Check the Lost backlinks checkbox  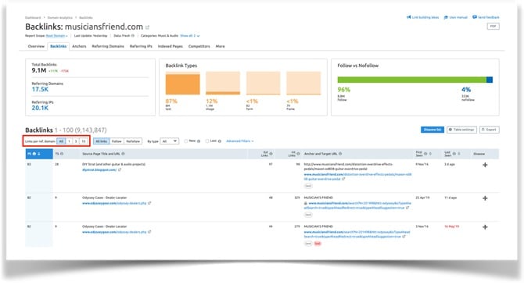tap(207, 141)
